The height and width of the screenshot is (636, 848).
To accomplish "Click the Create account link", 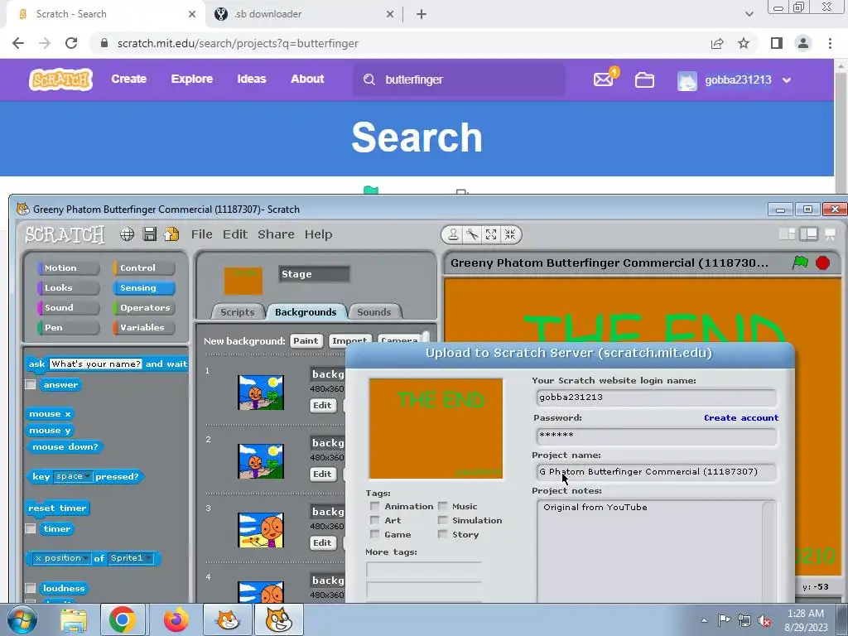I will click(x=741, y=417).
